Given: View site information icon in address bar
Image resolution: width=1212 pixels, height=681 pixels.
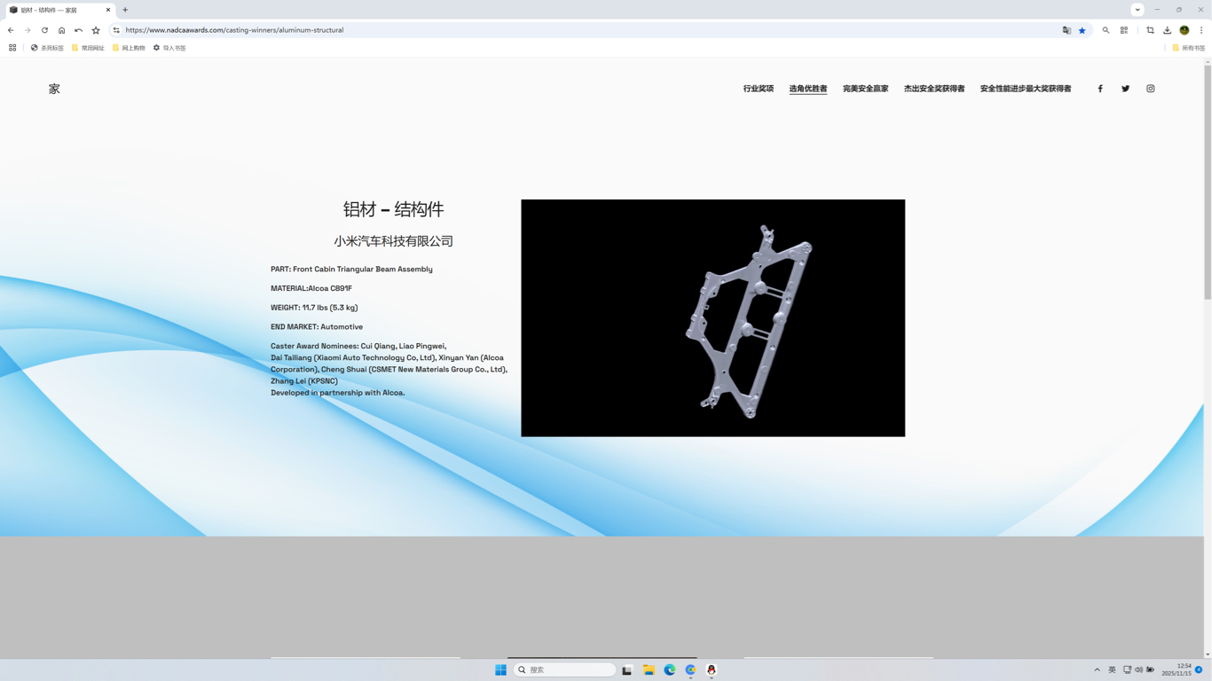Looking at the screenshot, I should click(x=116, y=30).
